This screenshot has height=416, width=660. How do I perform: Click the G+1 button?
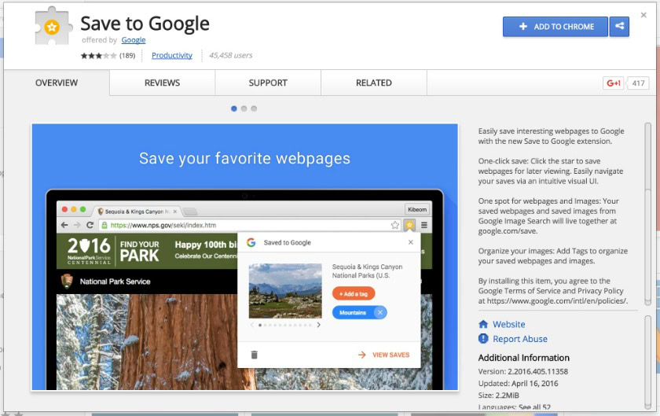[614, 83]
